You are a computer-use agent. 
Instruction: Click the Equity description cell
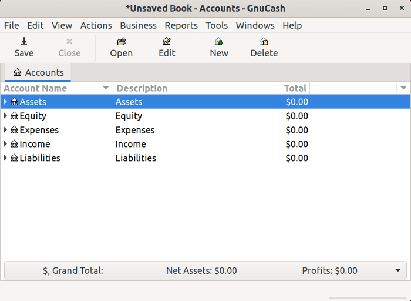click(129, 116)
